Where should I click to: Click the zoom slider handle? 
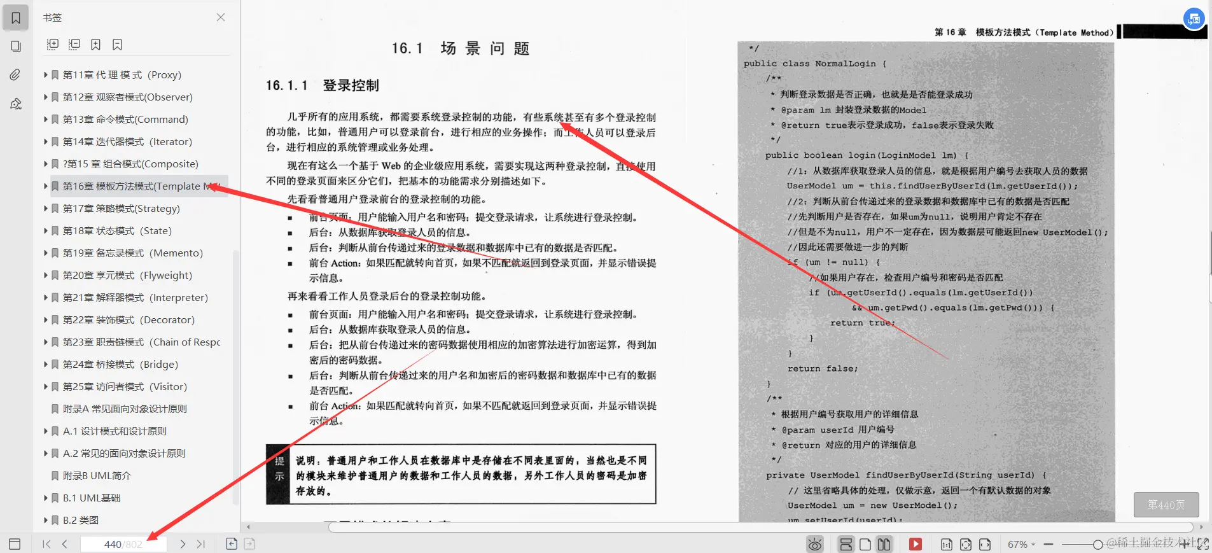pos(1097,544)
